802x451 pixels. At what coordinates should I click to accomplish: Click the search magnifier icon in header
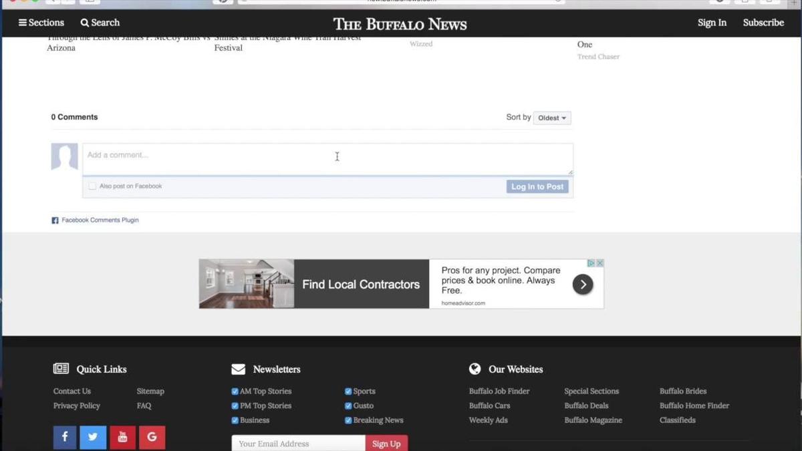(x=85, y=23)
